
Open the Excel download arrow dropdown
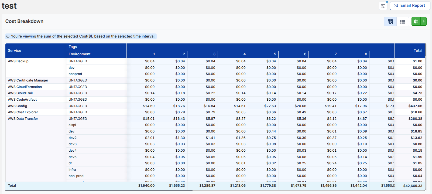click(424, 21)
